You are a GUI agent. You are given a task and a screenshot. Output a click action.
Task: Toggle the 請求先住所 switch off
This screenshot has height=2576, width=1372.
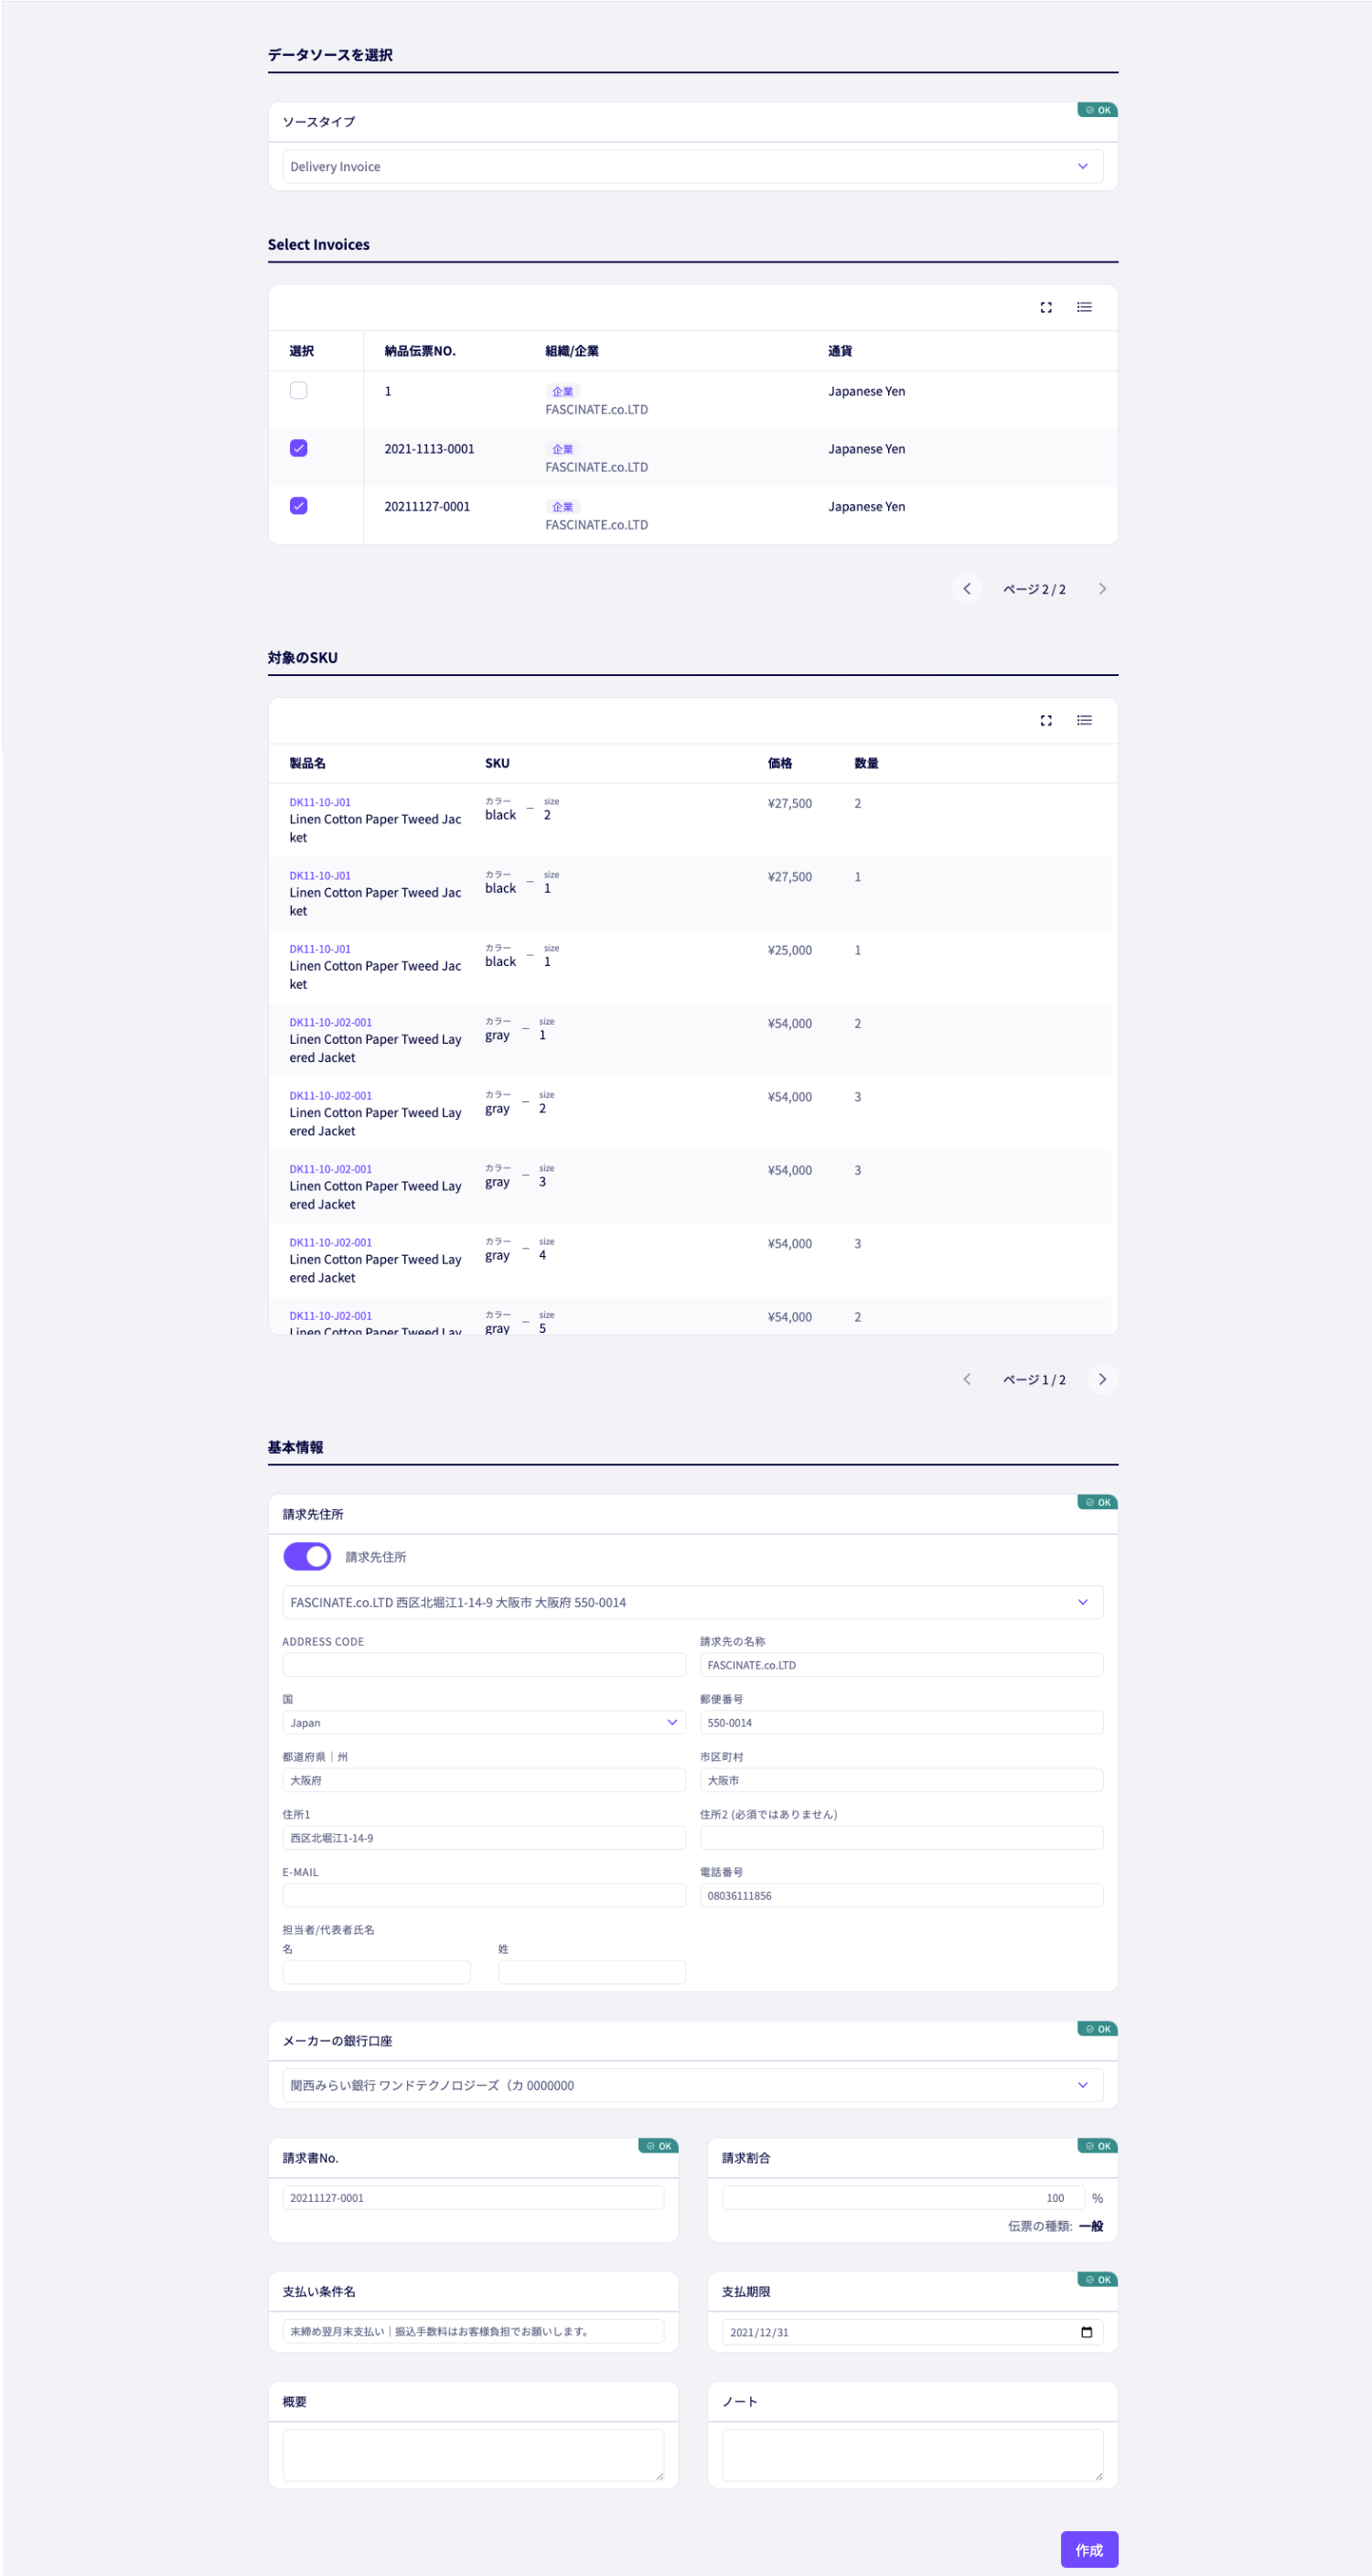click(x=307, y=1556)
